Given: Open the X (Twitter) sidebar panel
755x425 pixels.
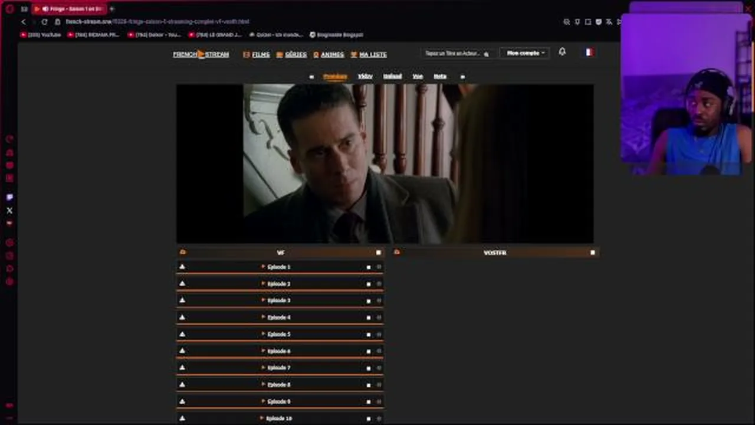Looking at the screenshot, I should [9, 210].
